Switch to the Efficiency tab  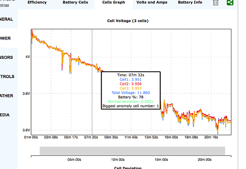37,2
